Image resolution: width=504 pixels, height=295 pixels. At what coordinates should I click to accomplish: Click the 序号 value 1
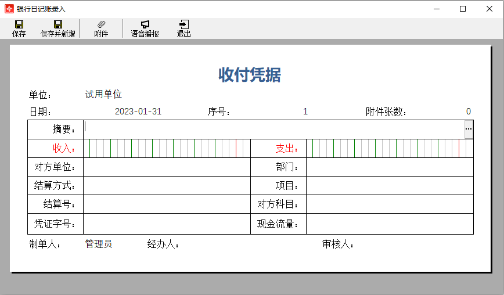[305, 111]
